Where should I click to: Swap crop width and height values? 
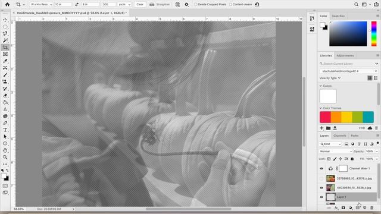point(77,4)
